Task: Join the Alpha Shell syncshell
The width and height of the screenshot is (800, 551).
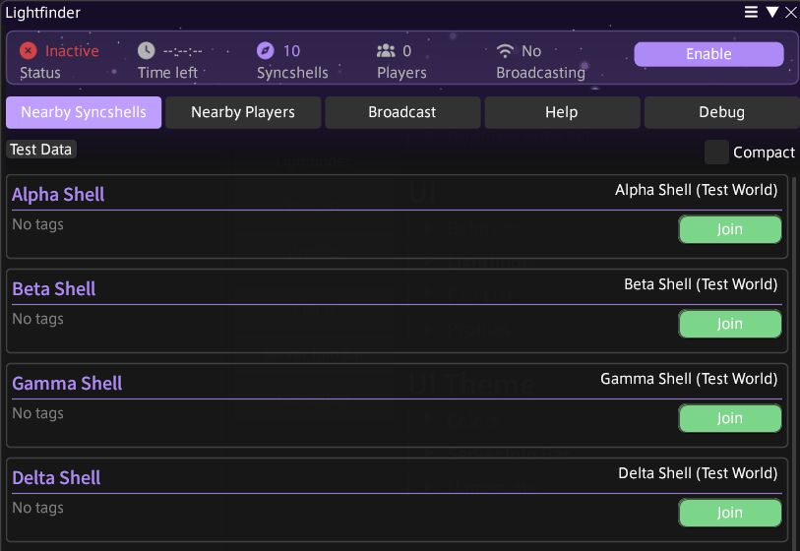Action: coord(730,229)
